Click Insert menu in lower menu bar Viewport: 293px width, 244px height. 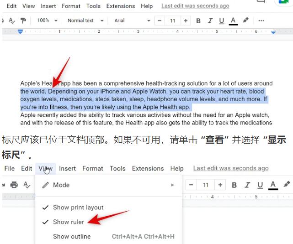67,168
